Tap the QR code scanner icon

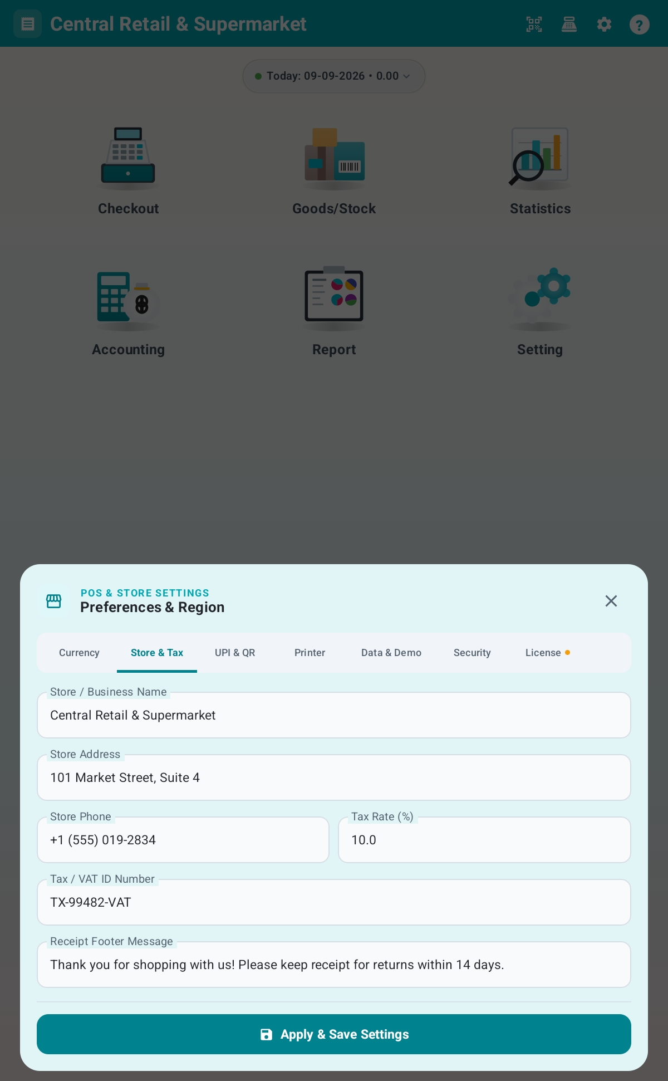click(x=534, y=24)
